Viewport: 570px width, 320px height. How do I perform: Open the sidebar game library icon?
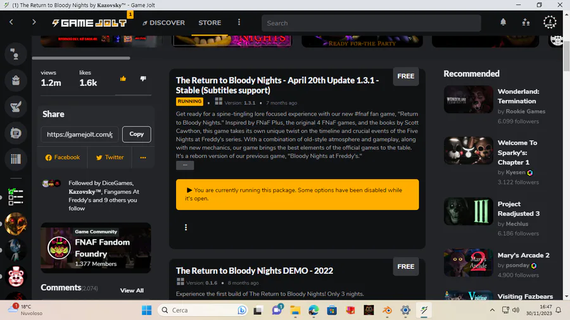pos(16,159)
